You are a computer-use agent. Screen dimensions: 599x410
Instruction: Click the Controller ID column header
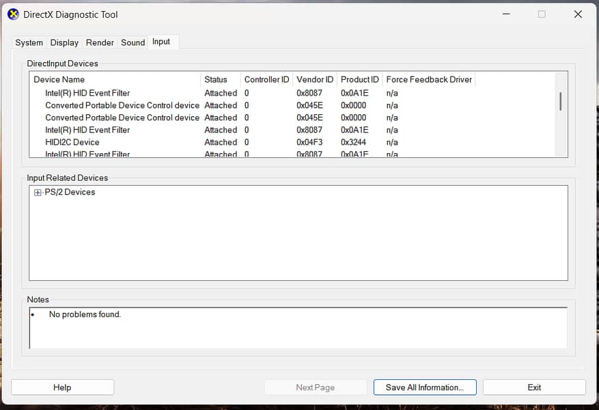266,79
